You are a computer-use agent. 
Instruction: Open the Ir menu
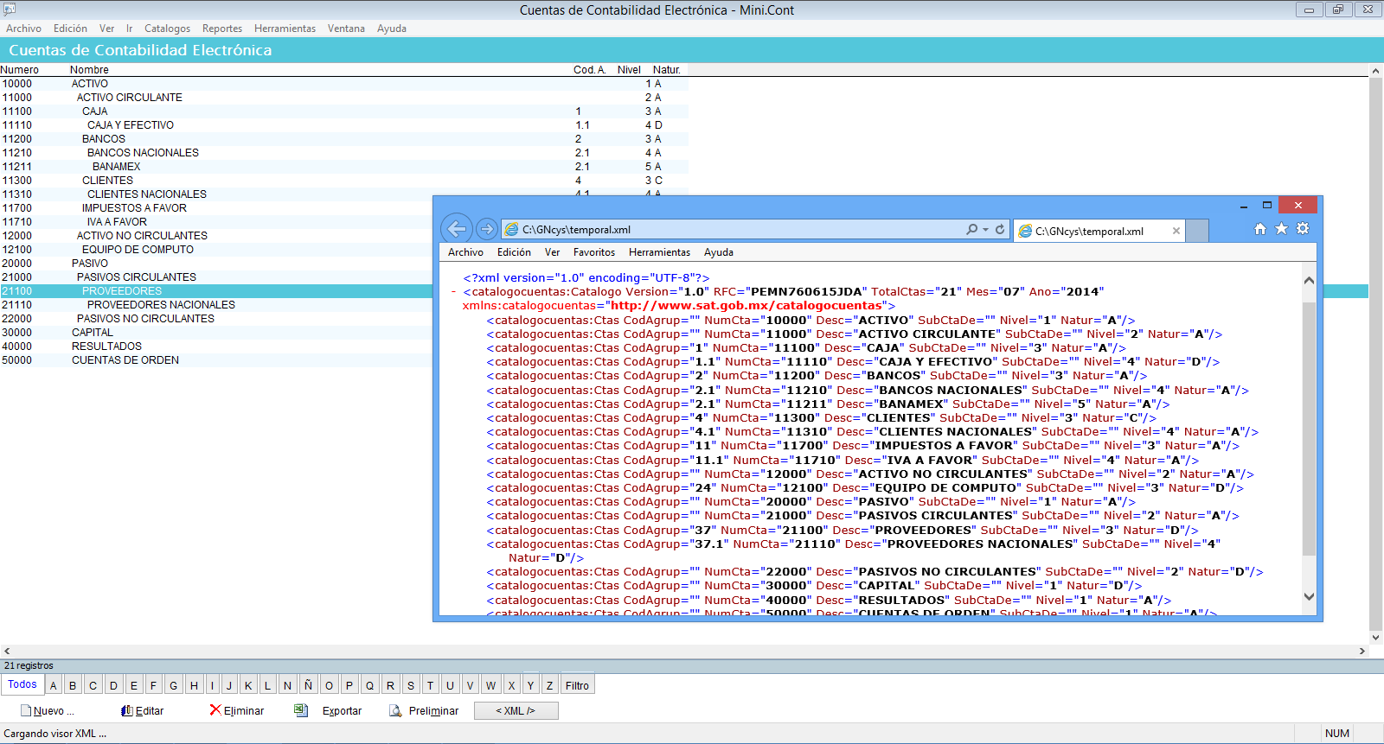129,29
